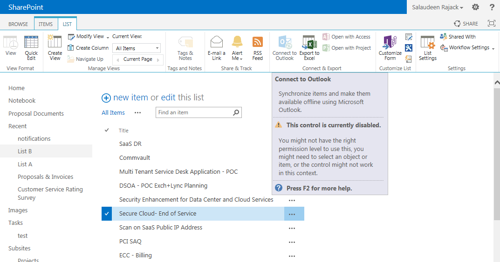
Task: Click the SHARE button
Action: [466, 24]
